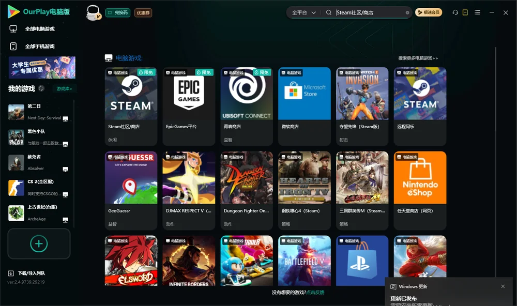
Task: Open the customer service headset icon
Action: click(x=455, y=12)
